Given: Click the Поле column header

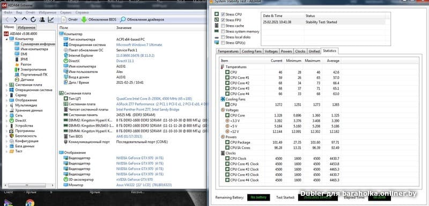Looking at the screenshot, I should [x=63, y=28].
